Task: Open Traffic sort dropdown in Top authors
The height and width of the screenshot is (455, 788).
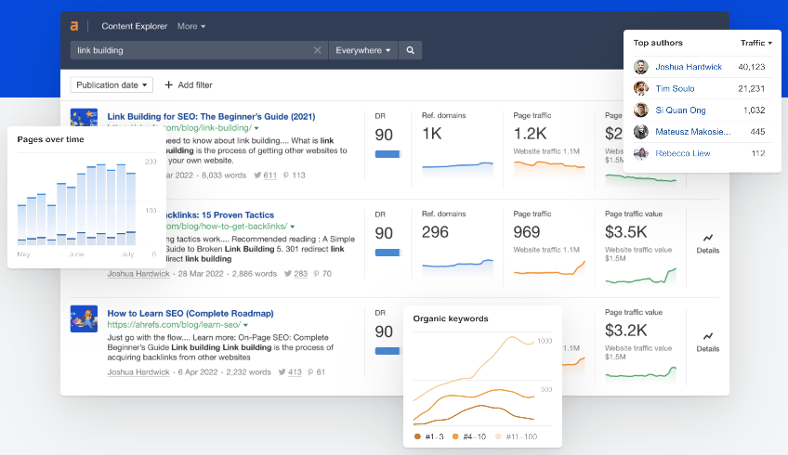Action: [x=755, y=43]
